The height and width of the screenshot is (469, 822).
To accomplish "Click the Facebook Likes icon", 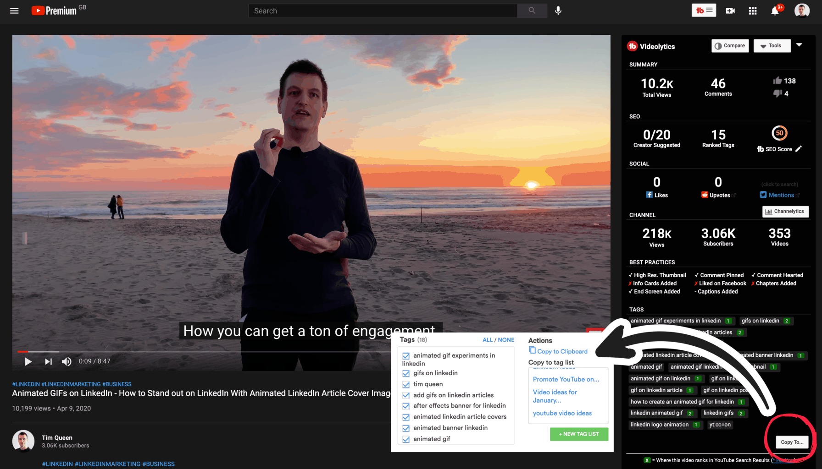I will tap(649, 195).
